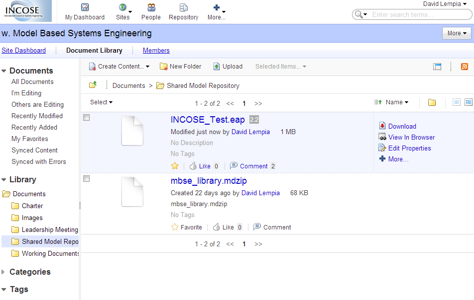Click the search terms input field
The height and width of the screenshot is (300, 474).
(420, 14)
